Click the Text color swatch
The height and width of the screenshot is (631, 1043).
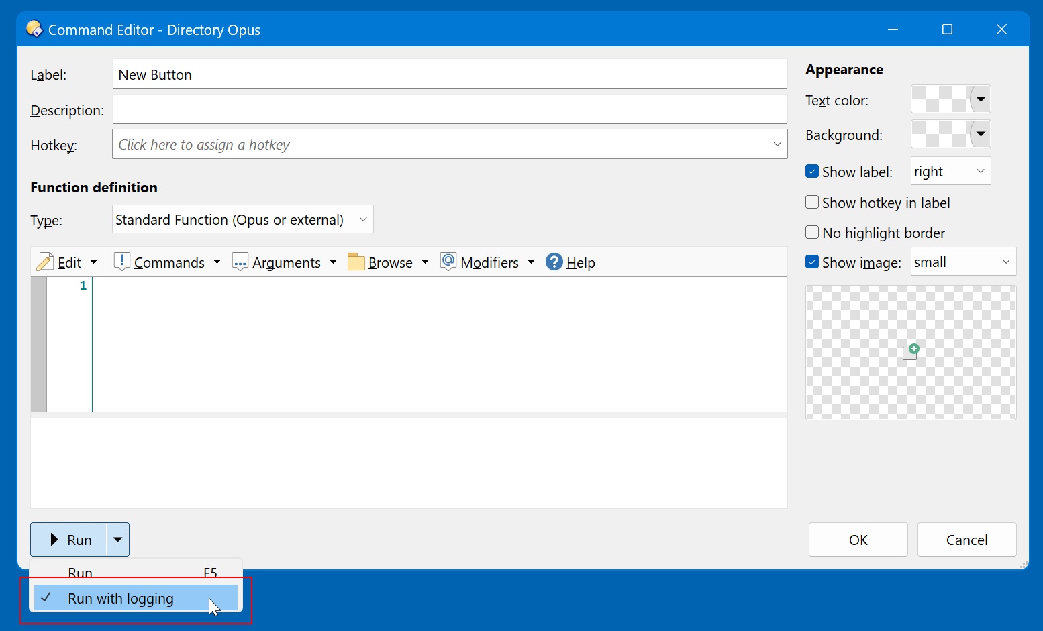940,99
